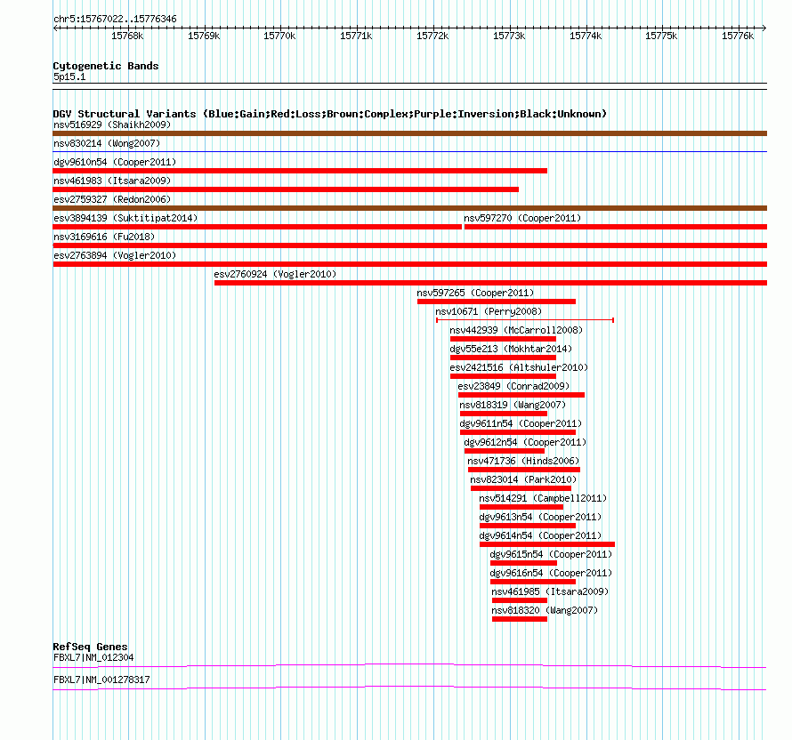This screenshot has width=792, height=740.
Task: Select the brown nsv516929 complex variant bar
Action: [x=409, y=133]
